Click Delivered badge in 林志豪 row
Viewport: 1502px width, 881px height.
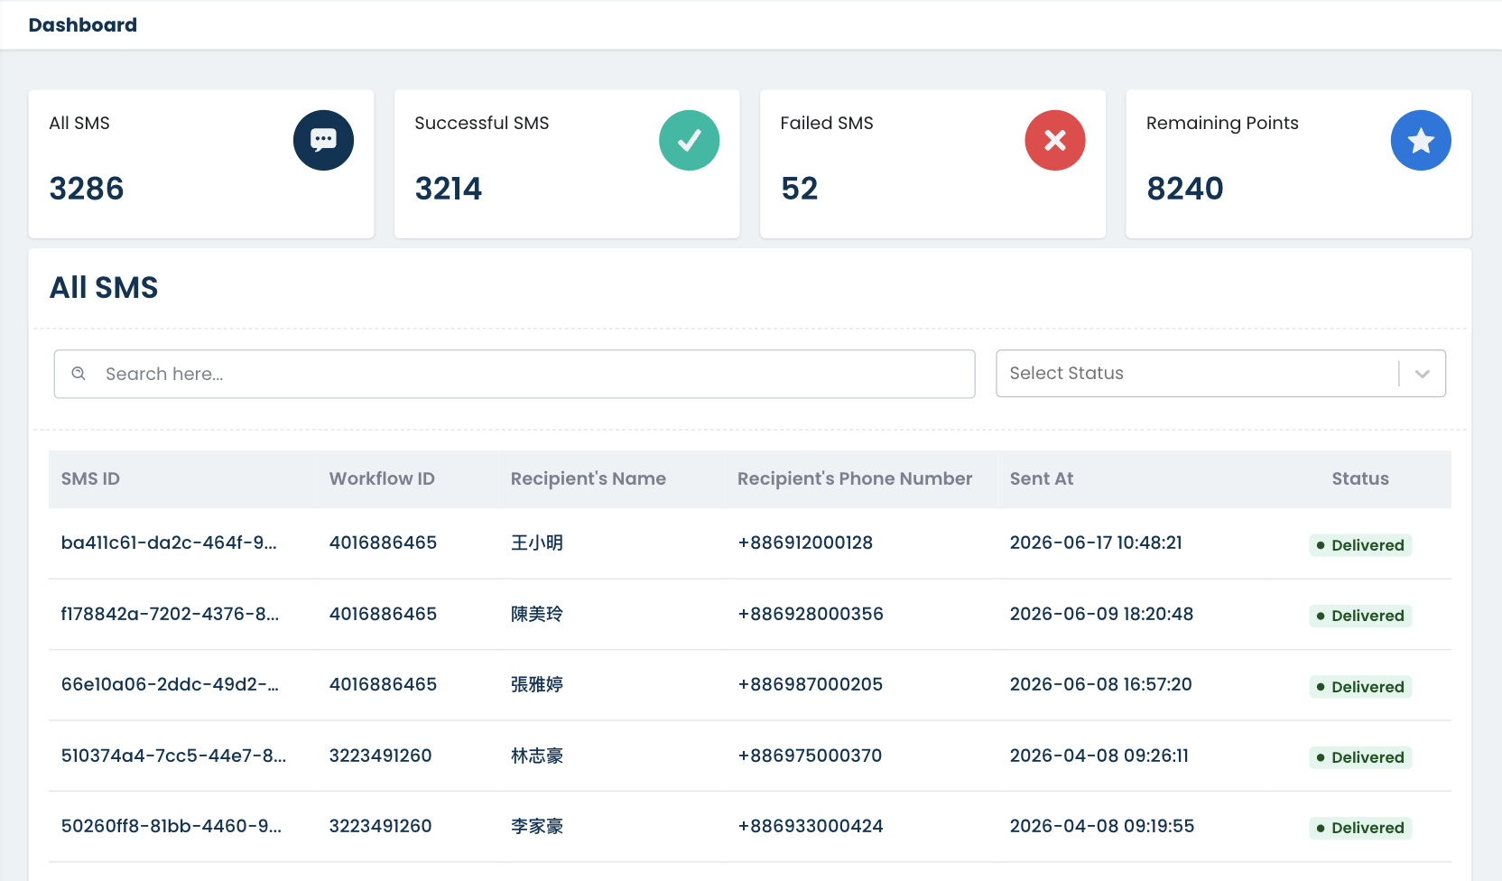tap(1360, 757)
